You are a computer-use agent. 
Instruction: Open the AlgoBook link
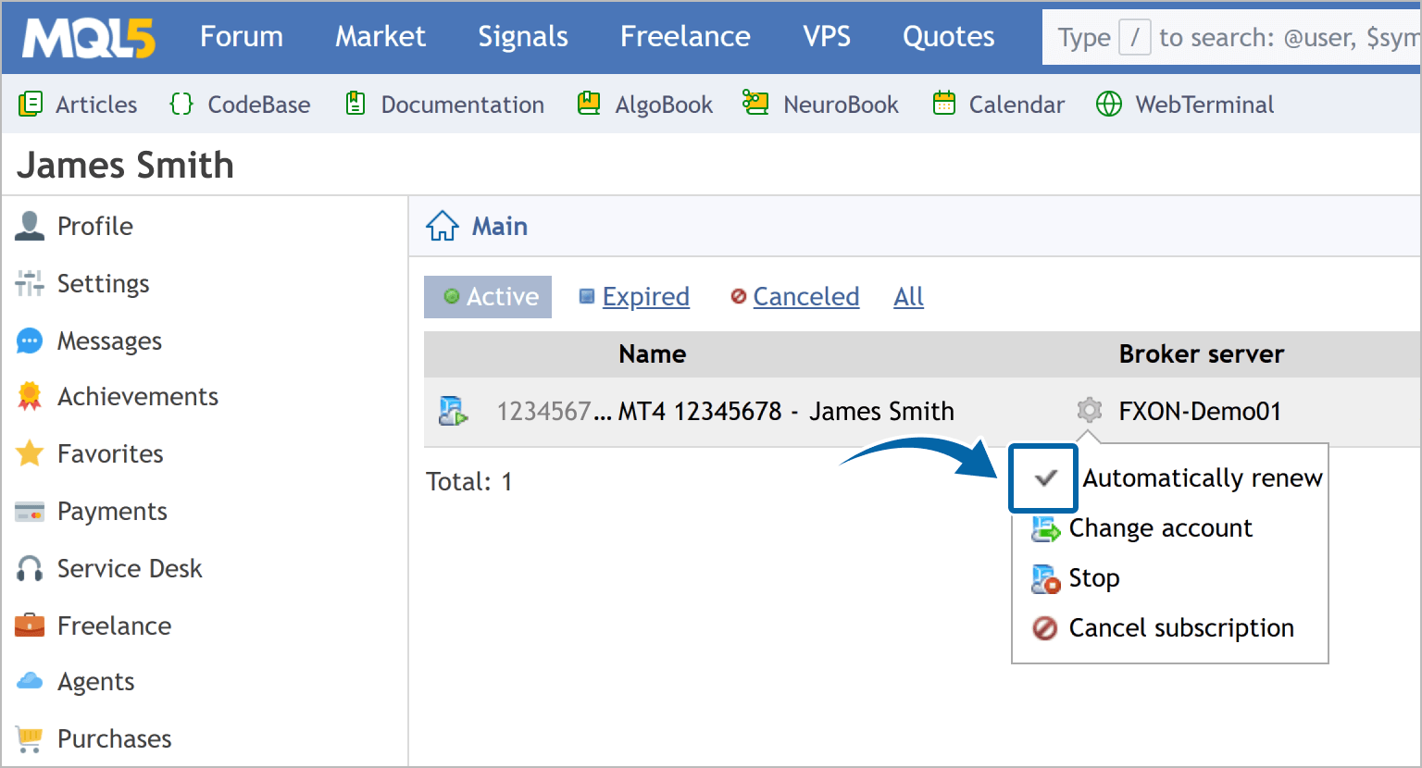tap(664, 105)
